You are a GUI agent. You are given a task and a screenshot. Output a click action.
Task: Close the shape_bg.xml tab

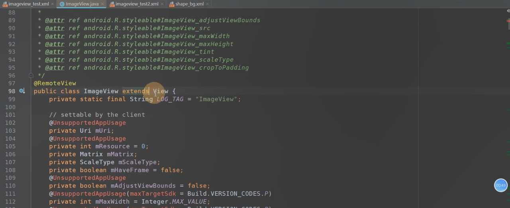pyautogui.click(x=208, y=4)
